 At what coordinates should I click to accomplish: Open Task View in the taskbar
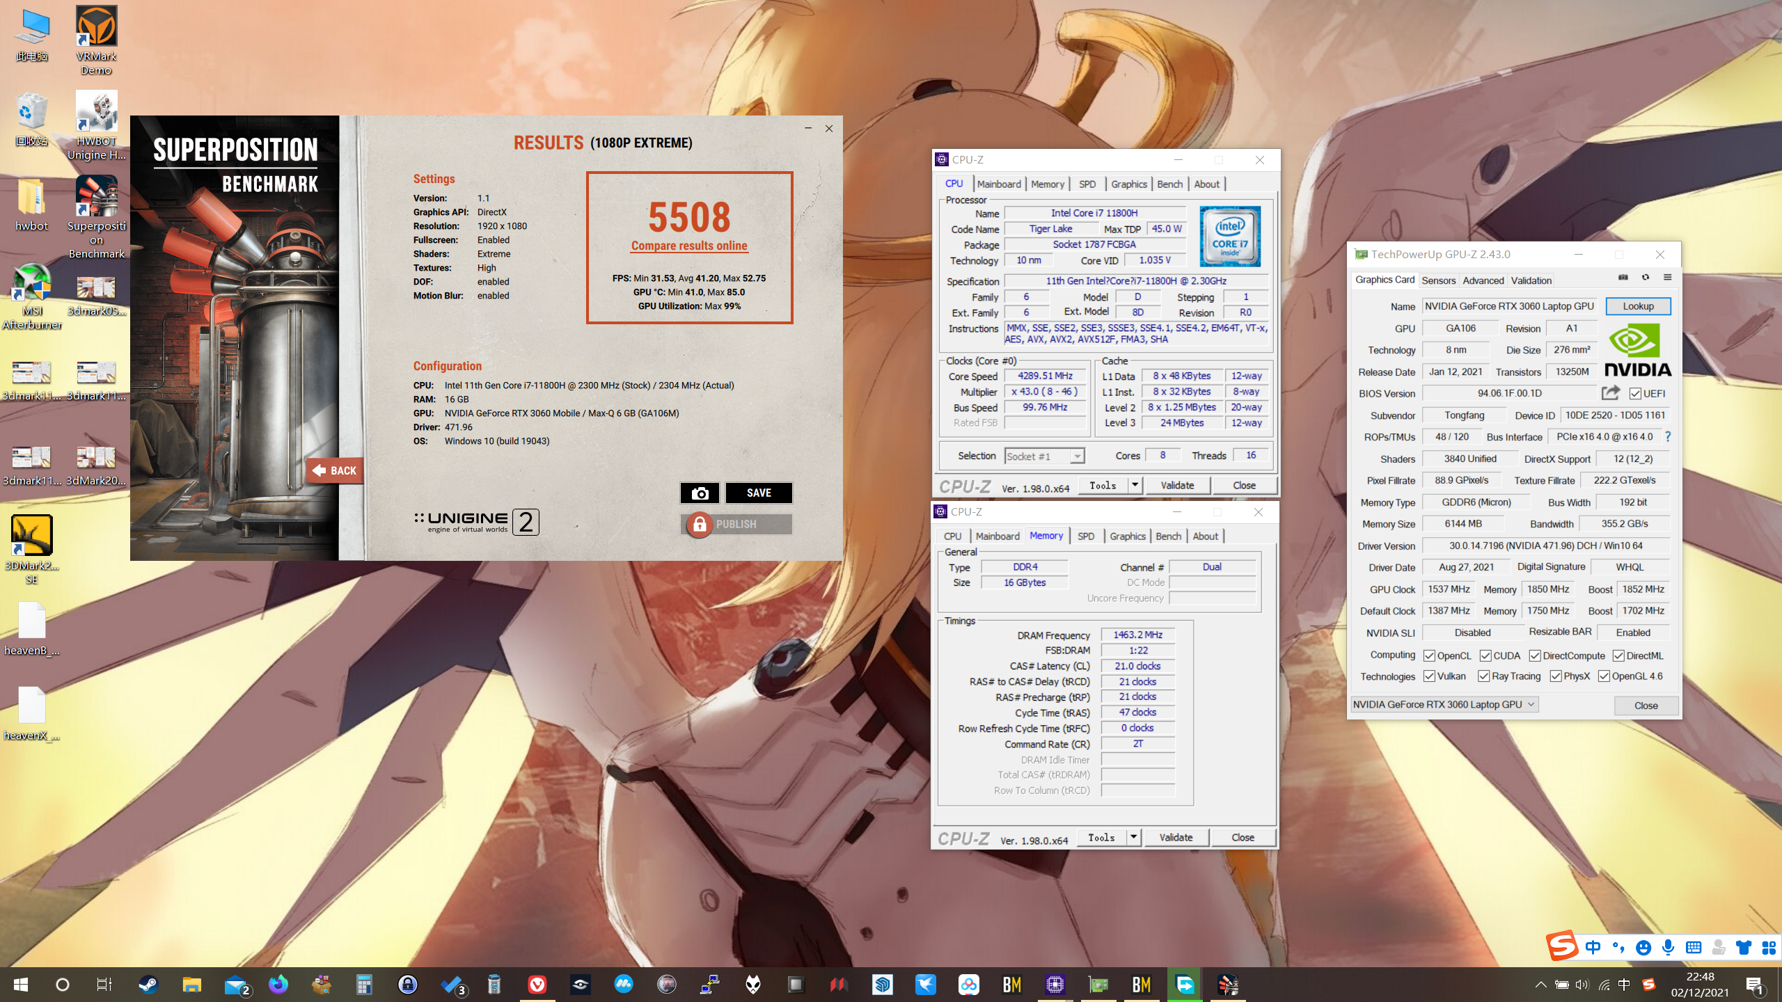104,985
